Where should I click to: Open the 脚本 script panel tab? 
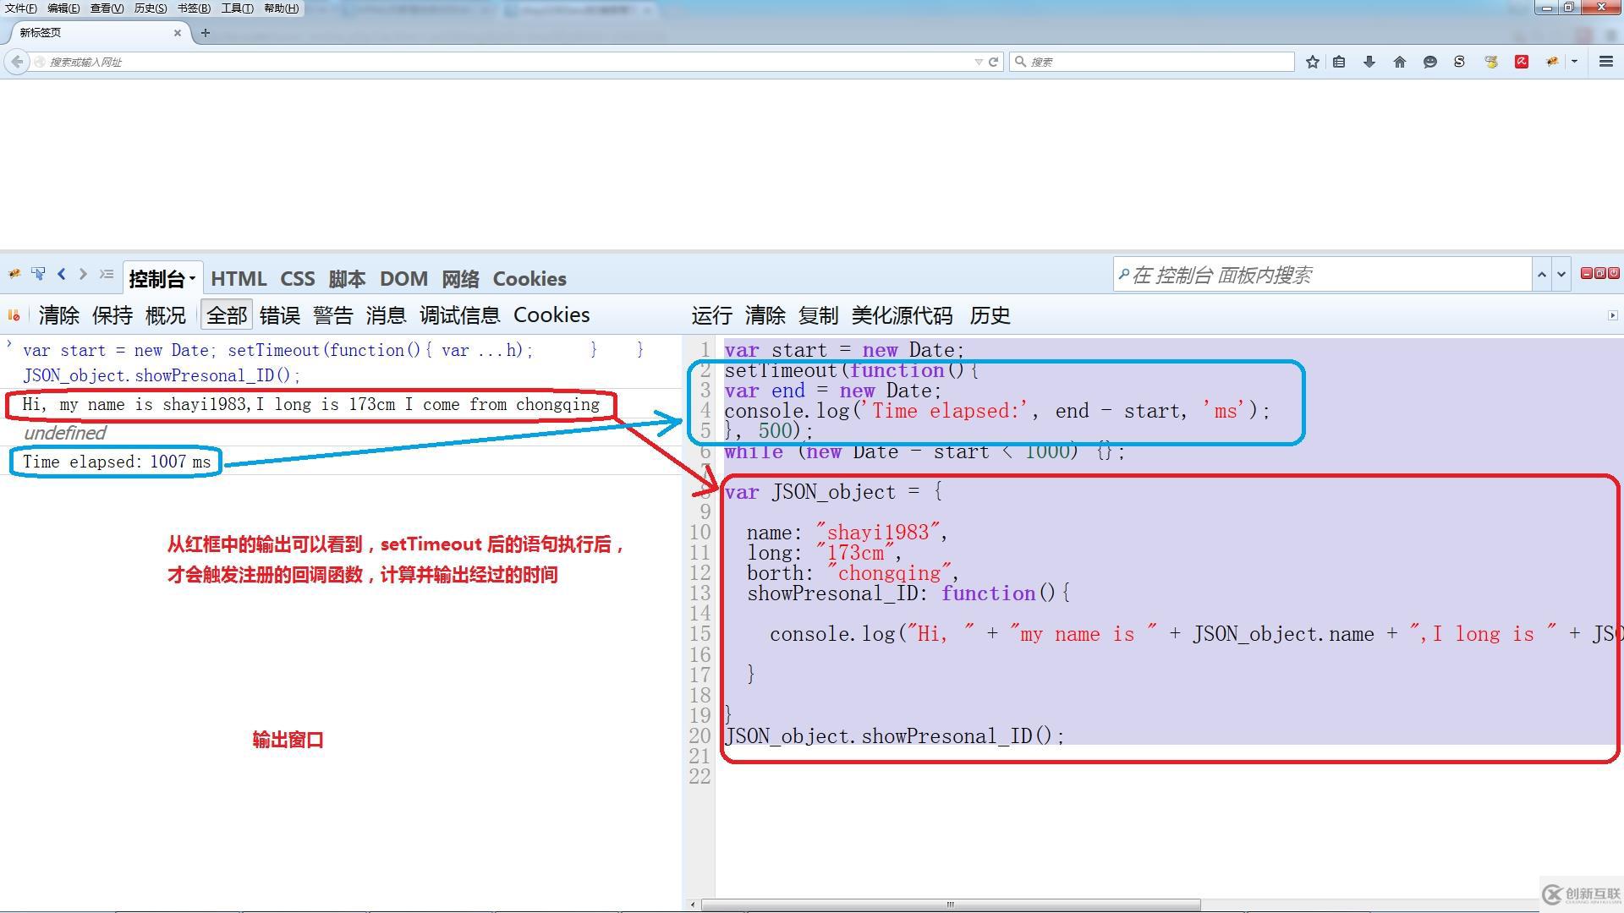(x=347, y=279)
